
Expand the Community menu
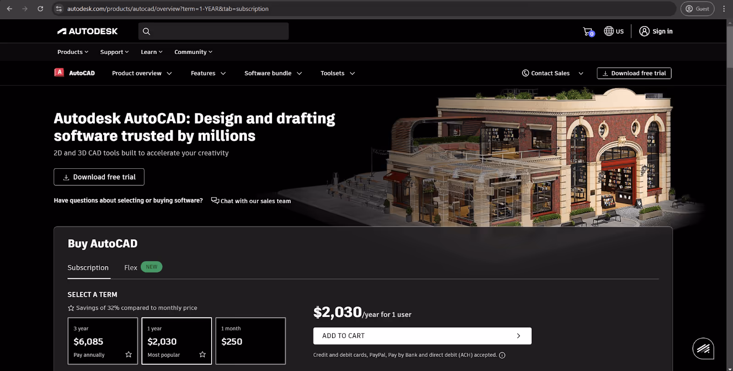click(193, 52)
